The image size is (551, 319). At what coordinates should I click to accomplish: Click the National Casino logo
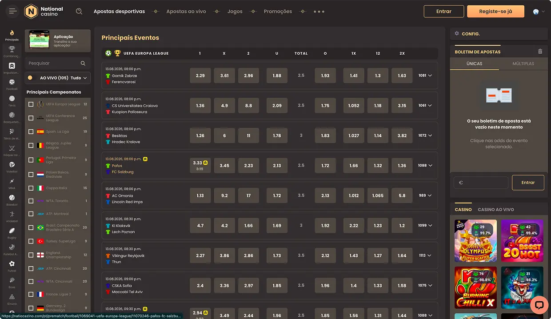pyautogui.click(x=44, y=12)
